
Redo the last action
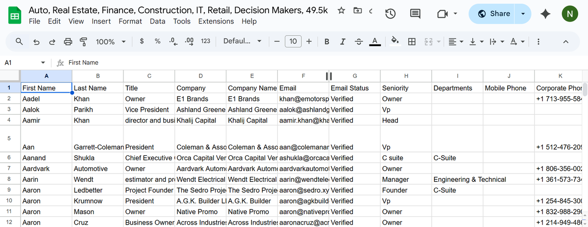[x=52, y=42]
